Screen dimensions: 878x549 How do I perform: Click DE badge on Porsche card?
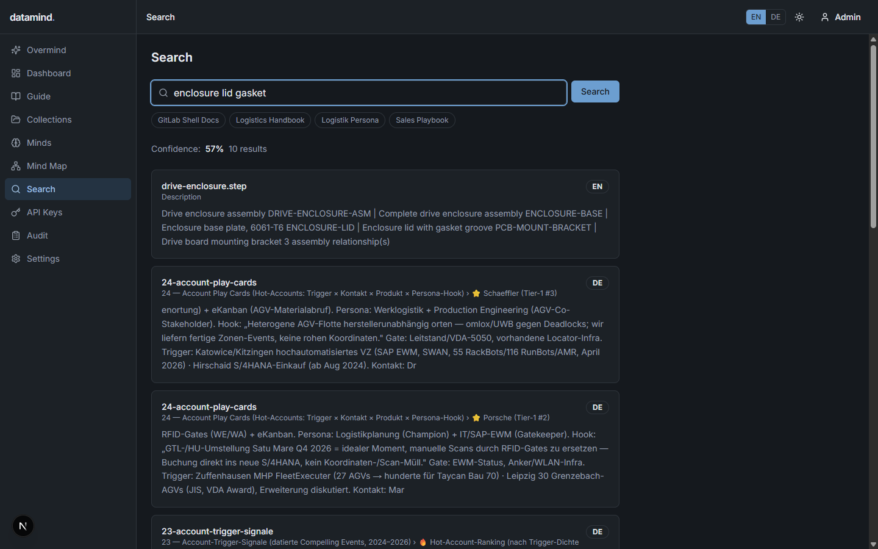(x=598, y=407)
